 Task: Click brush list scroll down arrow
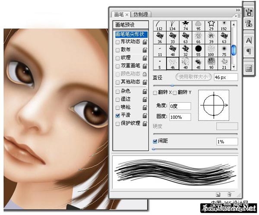[x=234, y=67]
